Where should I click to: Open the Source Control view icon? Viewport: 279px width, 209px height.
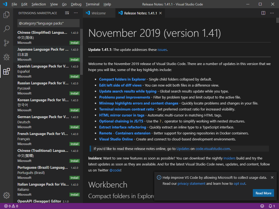tap(7, 43)
